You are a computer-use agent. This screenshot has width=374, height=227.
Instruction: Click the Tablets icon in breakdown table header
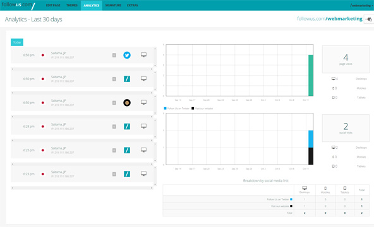345,188
